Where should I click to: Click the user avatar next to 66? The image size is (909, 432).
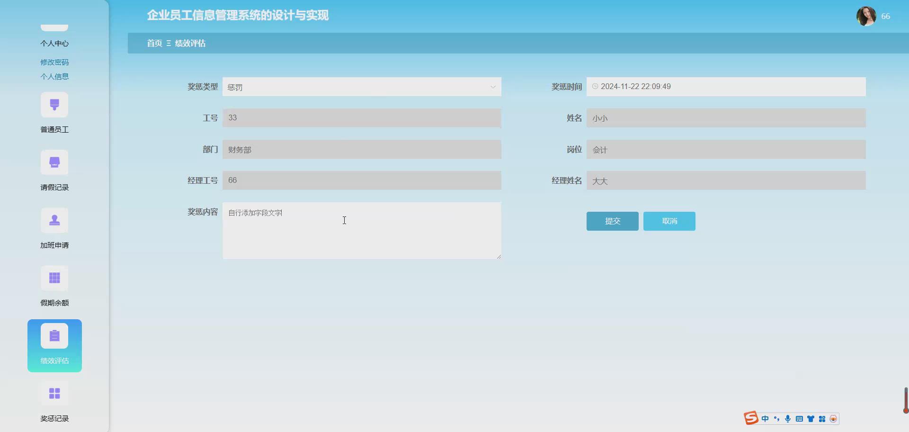tap(867, 16)
